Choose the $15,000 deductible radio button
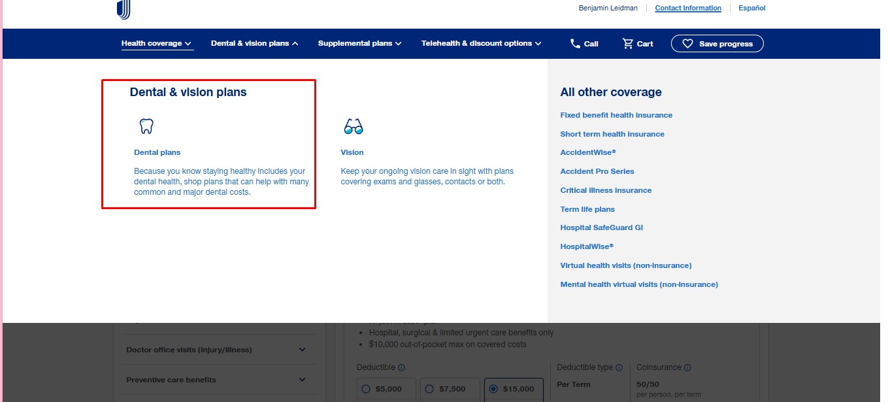This screenshot has height=402, width=888. 494,389
